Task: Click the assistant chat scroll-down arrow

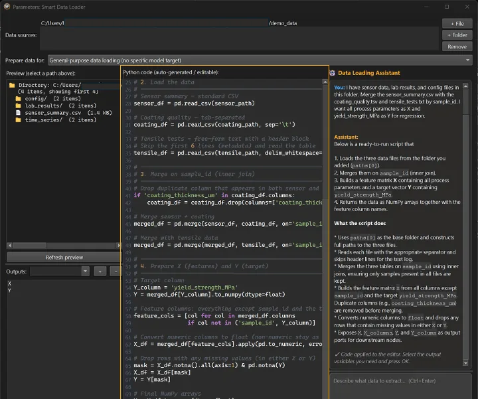Action: point(465,363)
